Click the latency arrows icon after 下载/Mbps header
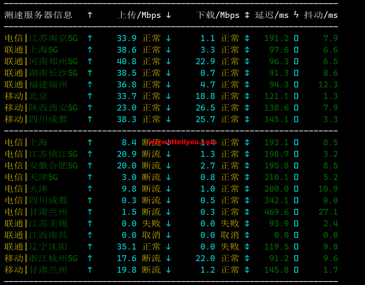The width and height of the screenshot is (365, 285). [x=247, y=15]
